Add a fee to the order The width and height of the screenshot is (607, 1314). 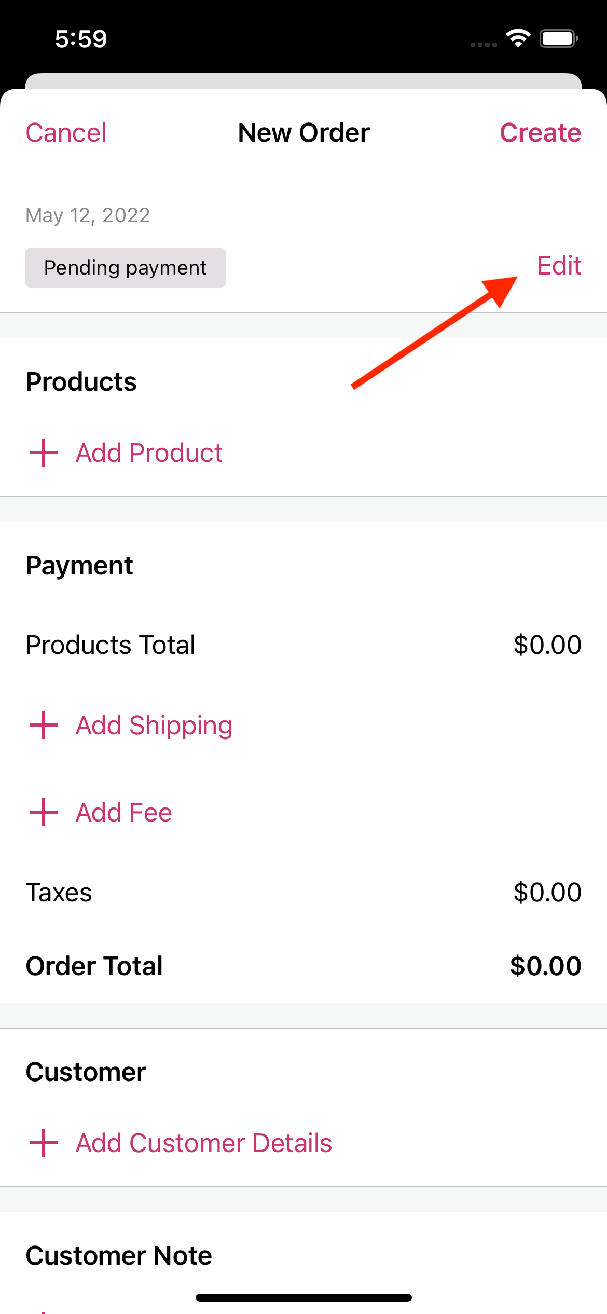point(123,812)
